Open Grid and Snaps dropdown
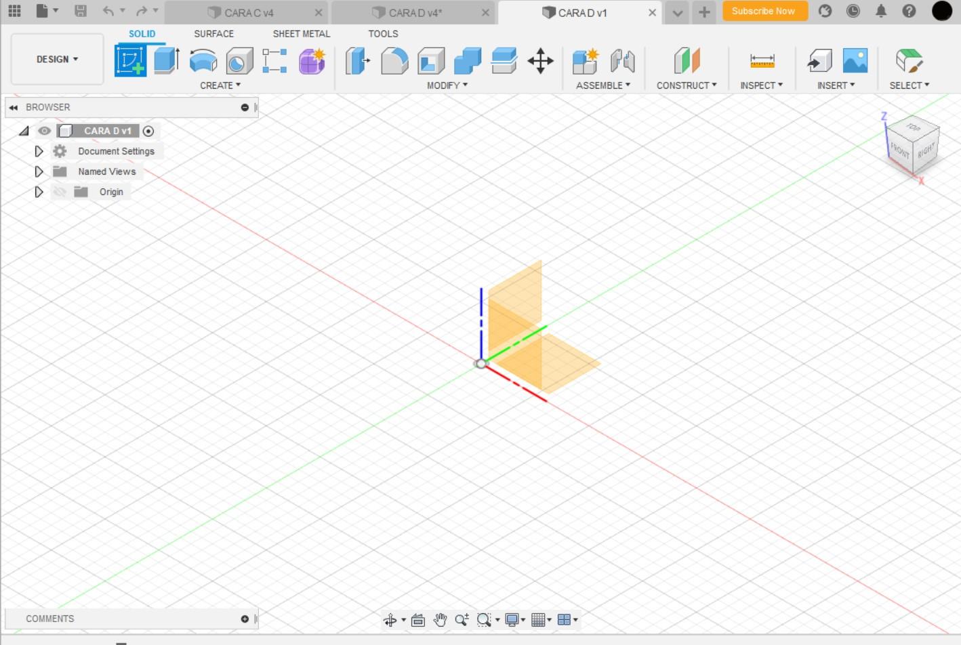The height and width of the screenshot is (645, 961). click(541, 620)
